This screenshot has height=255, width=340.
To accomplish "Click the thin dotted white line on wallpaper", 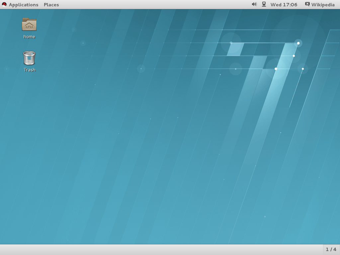I will click(x=296, y=88).
